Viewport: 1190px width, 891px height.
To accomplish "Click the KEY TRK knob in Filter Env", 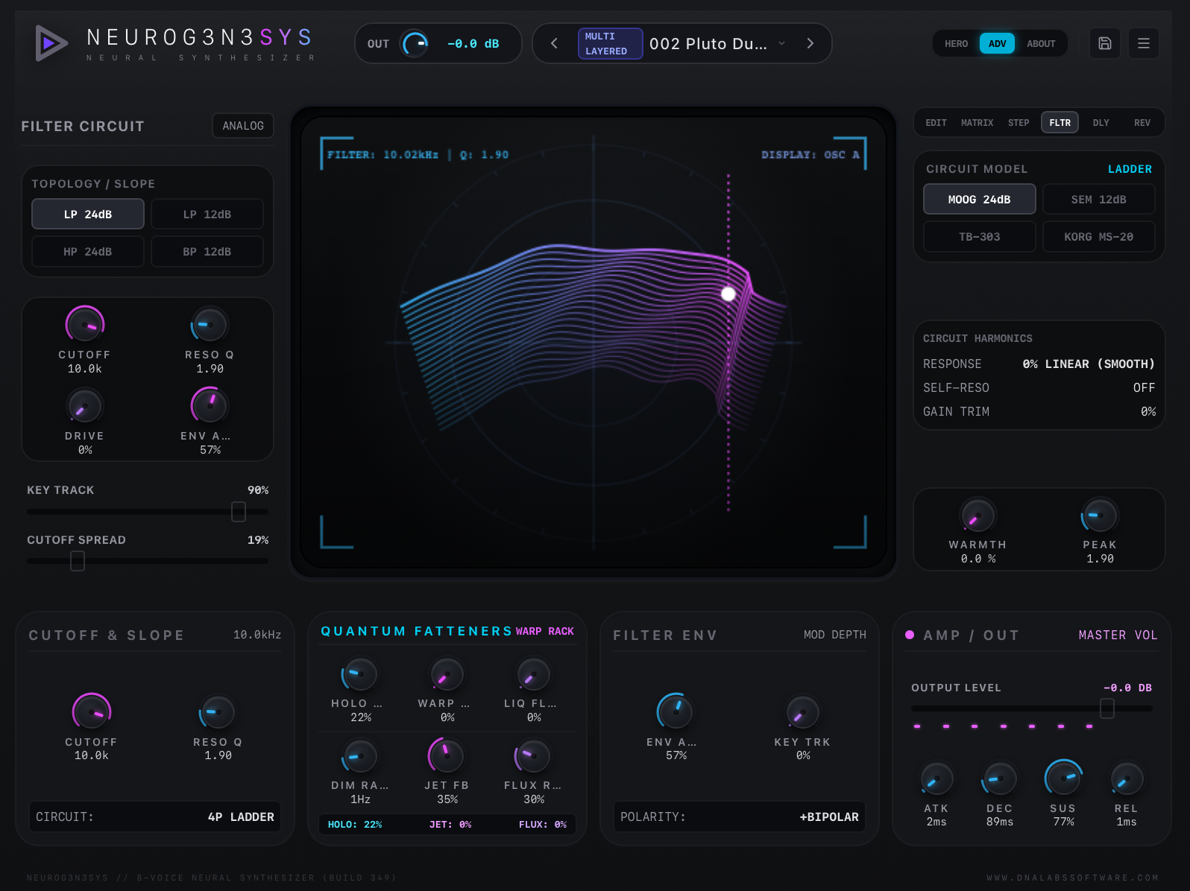I will (x=803, y=712).
